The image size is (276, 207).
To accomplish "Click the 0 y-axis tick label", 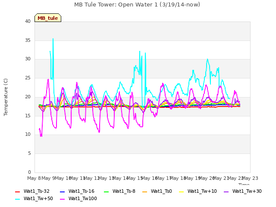I will 29,172.
